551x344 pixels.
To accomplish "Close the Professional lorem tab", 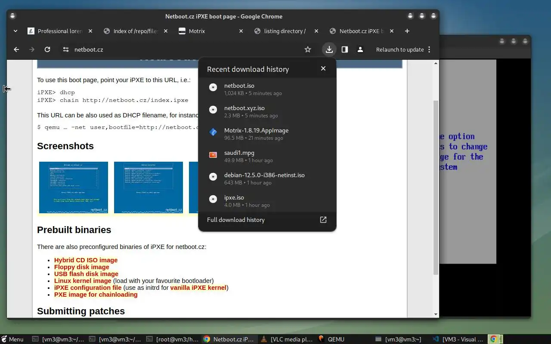I will tap(90, 31).
